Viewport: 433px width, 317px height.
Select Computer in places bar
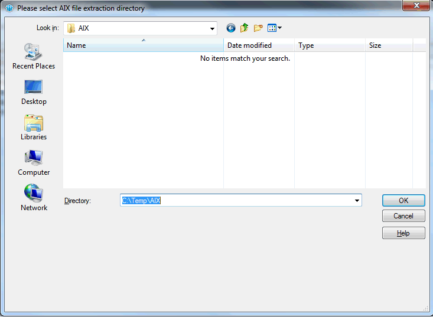34,162
